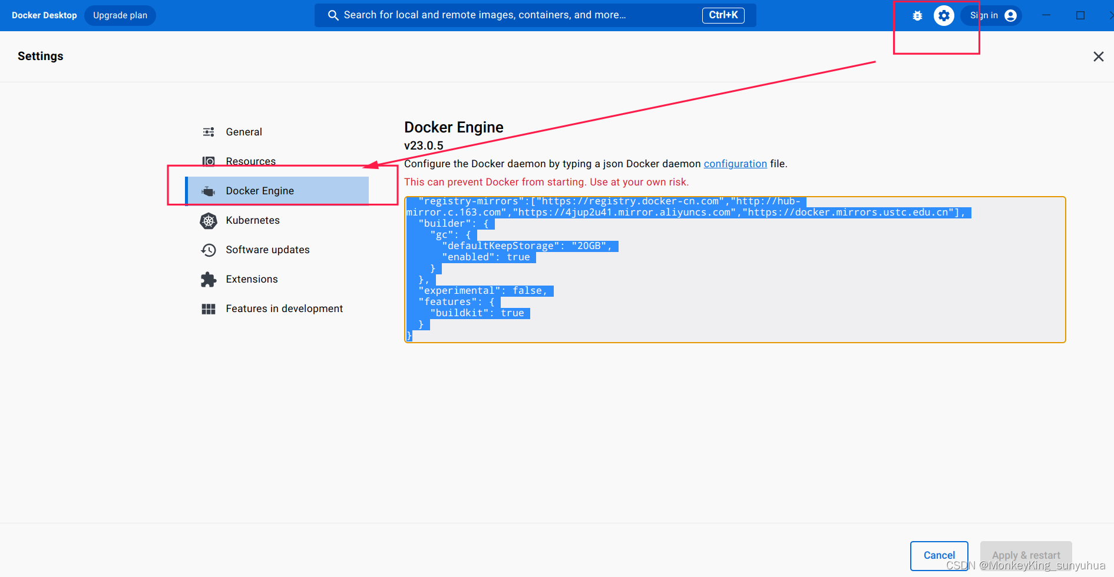The height and width of the screenshot is (577, 1114).
Task: Open the Kubernetes settings section
Action: [277, 220]
